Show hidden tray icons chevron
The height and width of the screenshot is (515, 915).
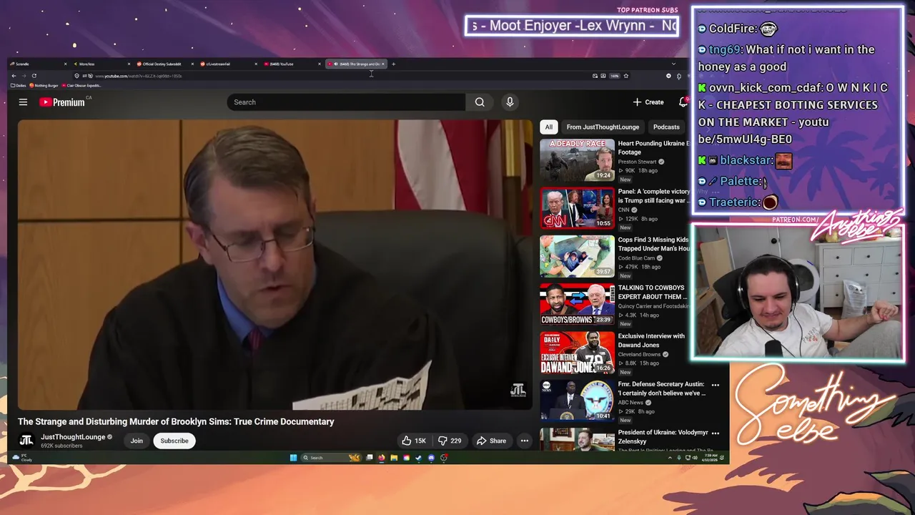coord(669,458)
